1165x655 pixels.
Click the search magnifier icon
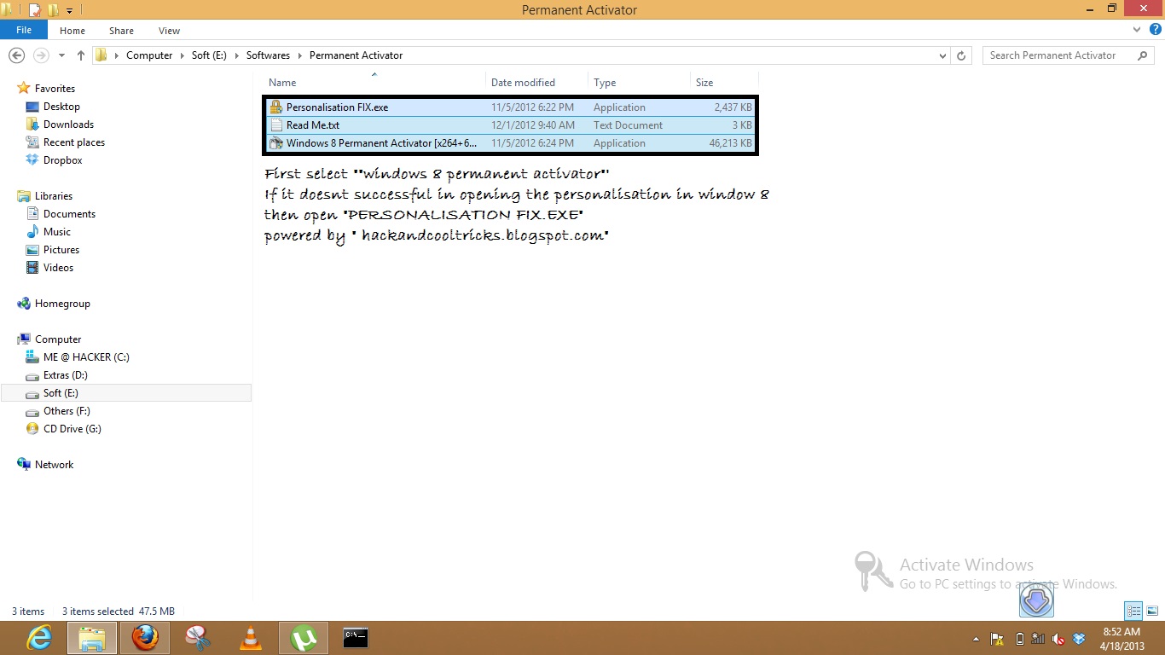(x=1143, y=55)
